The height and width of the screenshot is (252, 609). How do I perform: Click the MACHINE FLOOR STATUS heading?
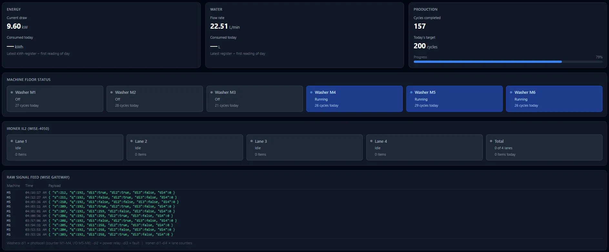28,80
